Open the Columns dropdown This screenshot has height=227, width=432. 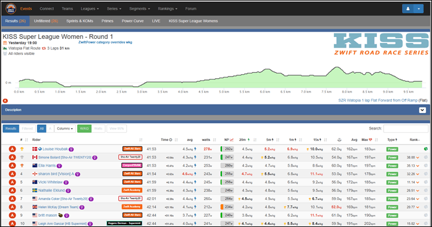65,128
